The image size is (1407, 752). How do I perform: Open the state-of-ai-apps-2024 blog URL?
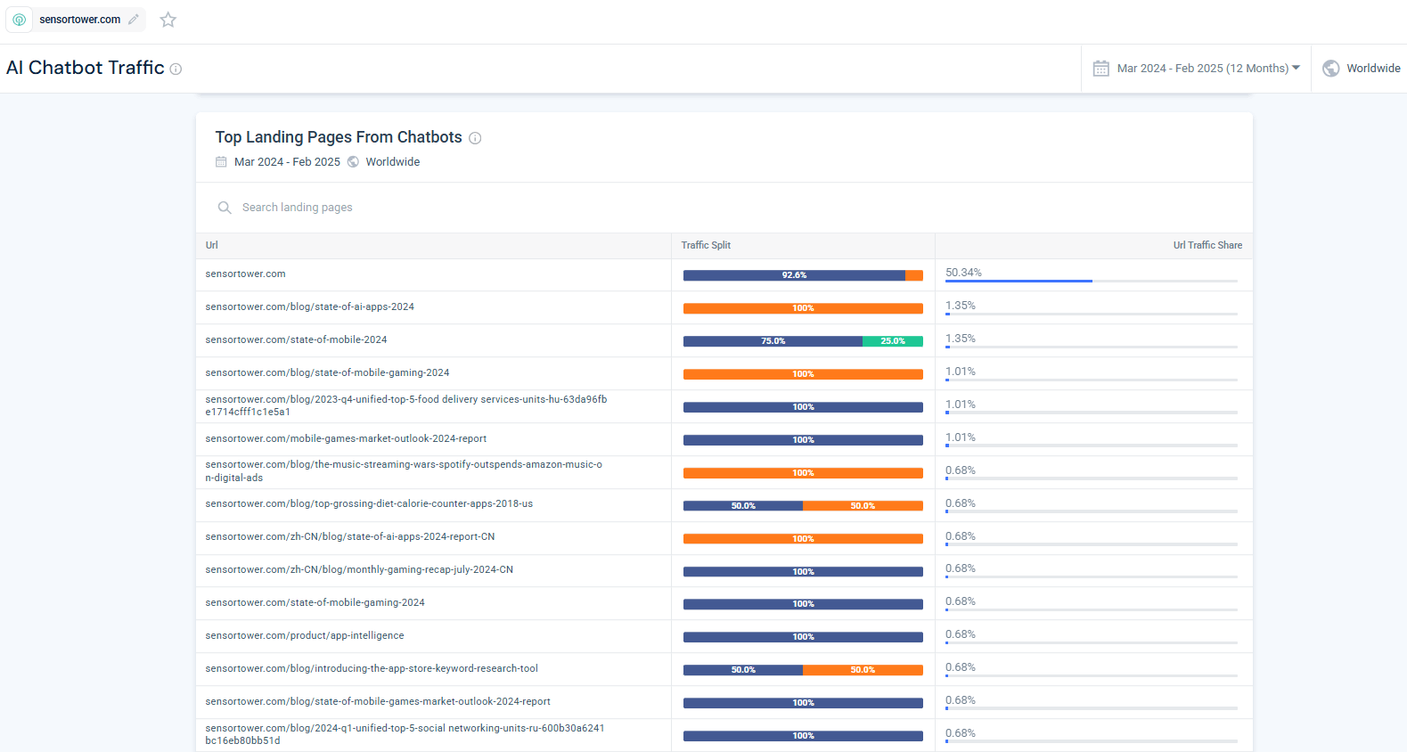pyautogui.click(x=309, y=307)
